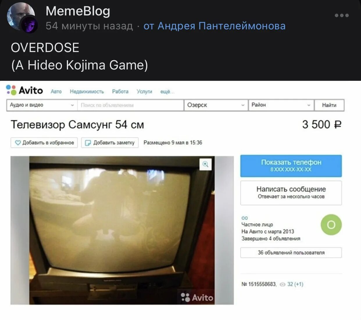The height and width of the screenshot is (320, 361).
Task: Focus the Поиск по объявлениям search field
Action: 131,105
